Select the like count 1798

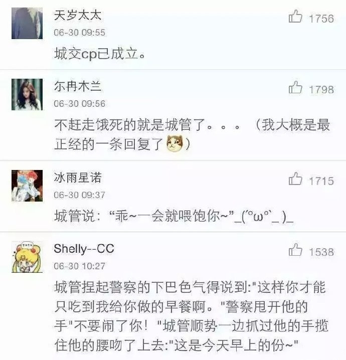321,90
